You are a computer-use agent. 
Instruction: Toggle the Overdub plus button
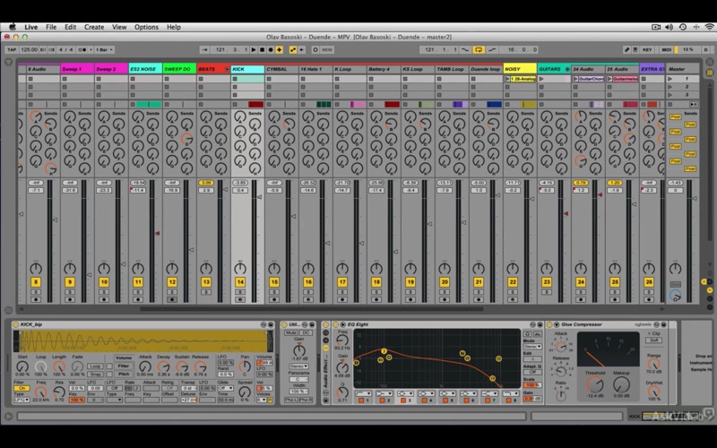coord(279,49)
